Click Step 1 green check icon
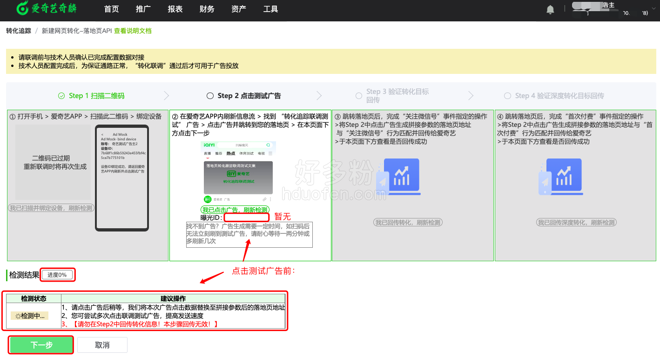Viewport: 660px width, 357px height. coord(61,96)
